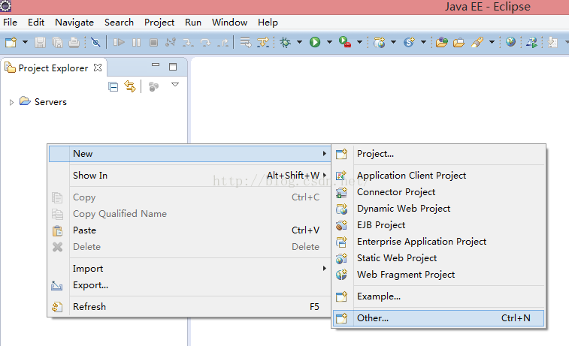The width and height of the screenshot is (569, 346).
Task: Click the Drop to Frame icon
Action: click(x=246, y=42)
